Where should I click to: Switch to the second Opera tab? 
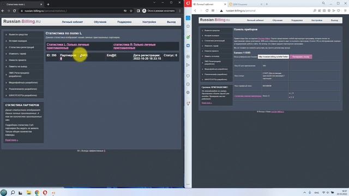[245, 4]
